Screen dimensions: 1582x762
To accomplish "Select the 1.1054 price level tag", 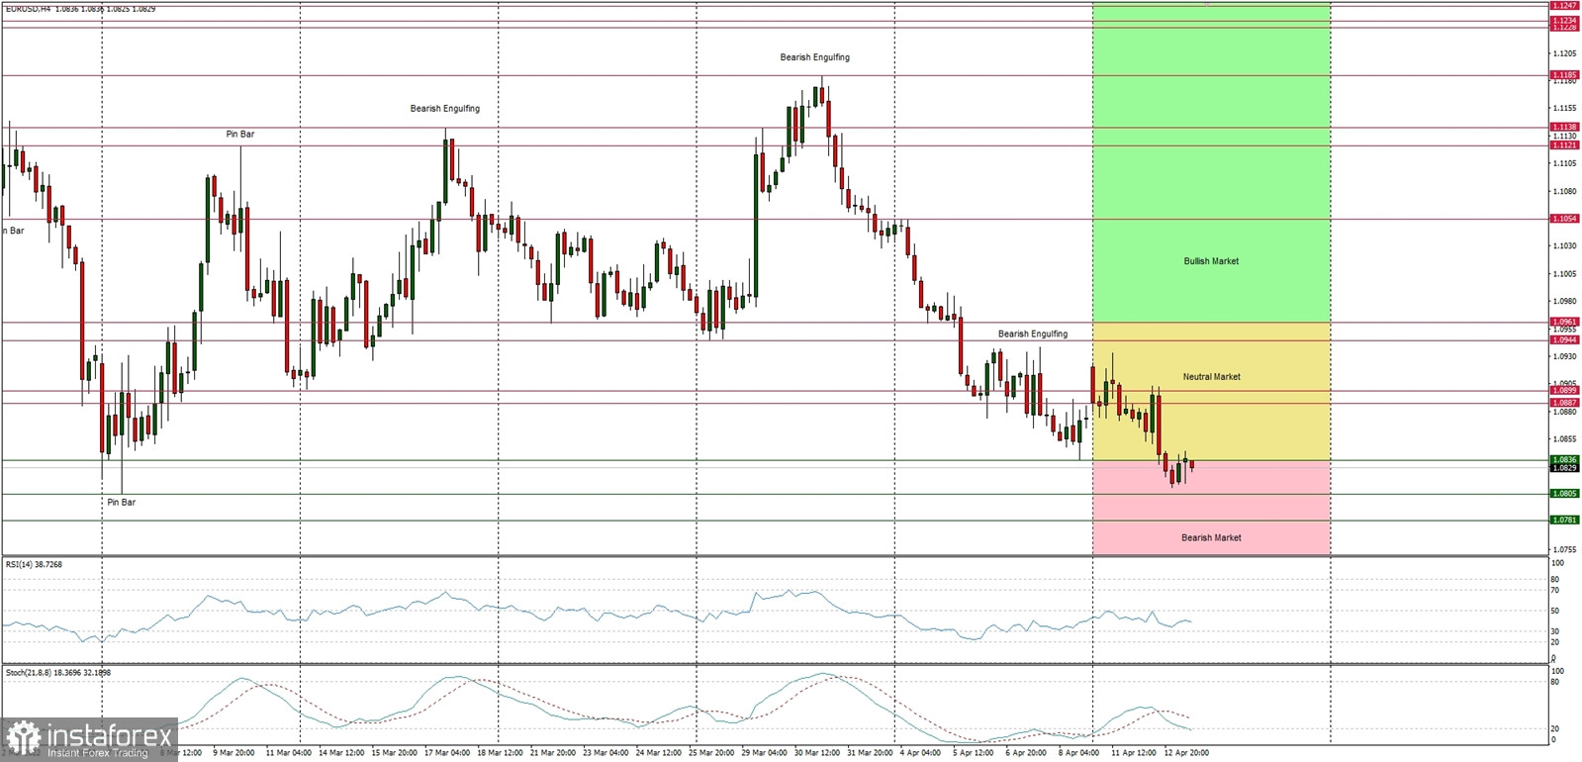I will coord(1564,219).
